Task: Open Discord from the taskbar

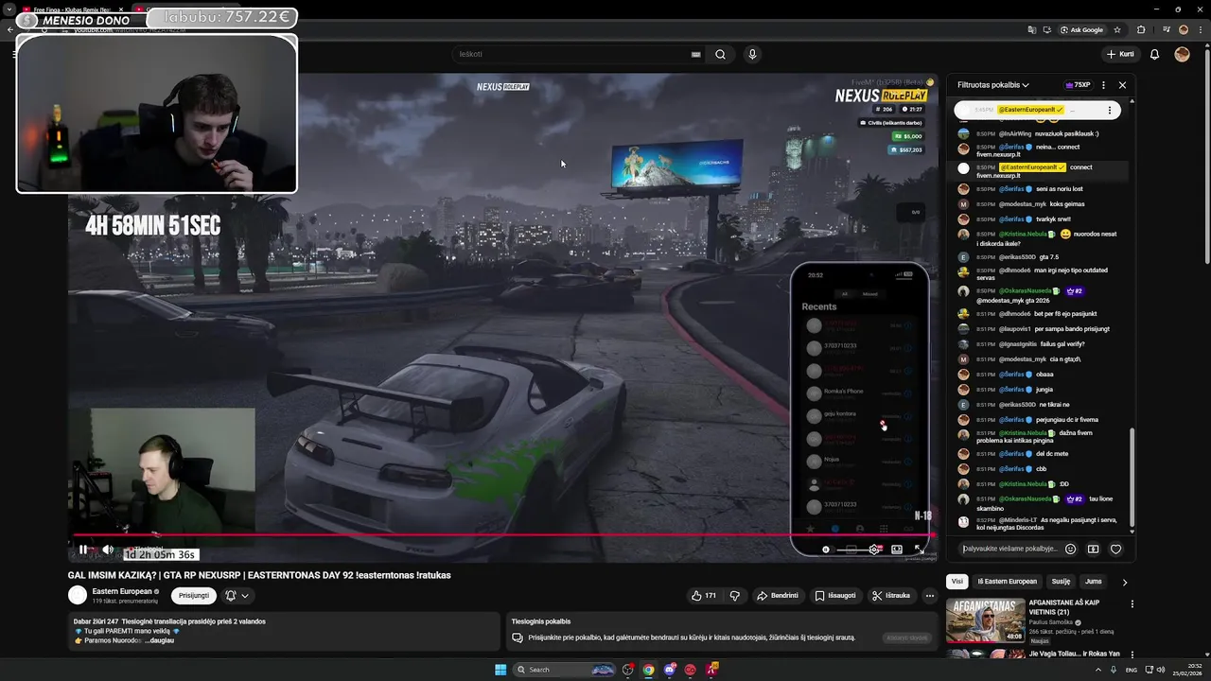Action: point(670,670)
